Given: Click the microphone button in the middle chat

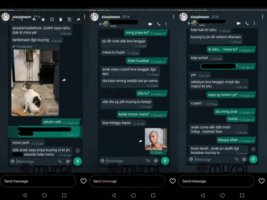Looking at the screenshot, I should [165, 161].
